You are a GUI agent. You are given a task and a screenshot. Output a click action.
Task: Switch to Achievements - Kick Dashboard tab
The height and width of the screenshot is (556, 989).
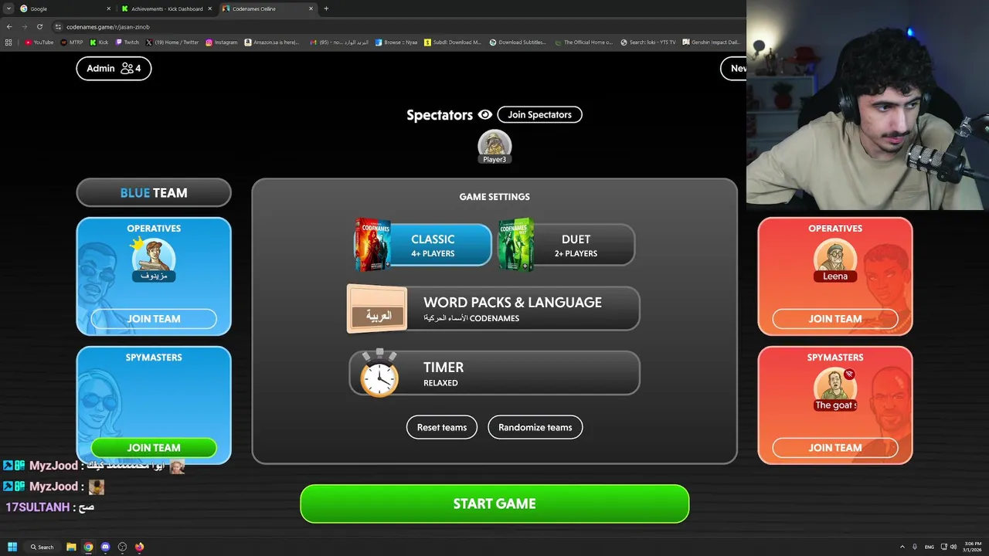(167, 8)
